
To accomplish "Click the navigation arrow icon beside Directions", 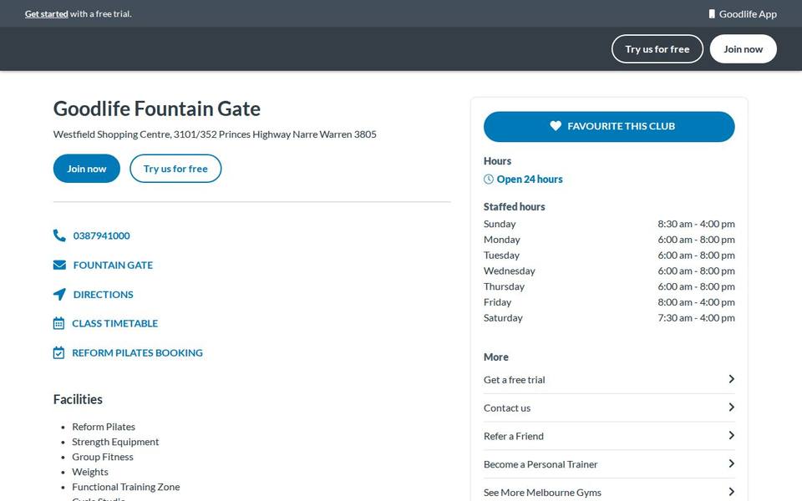I will point(59,294).
